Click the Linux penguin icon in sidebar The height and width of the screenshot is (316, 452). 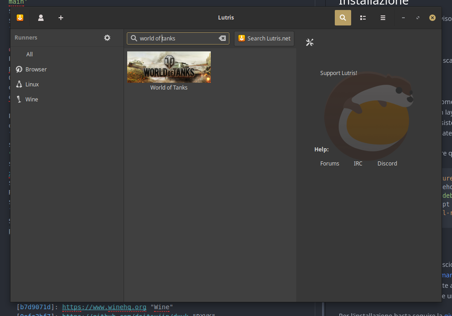(19, 84)
